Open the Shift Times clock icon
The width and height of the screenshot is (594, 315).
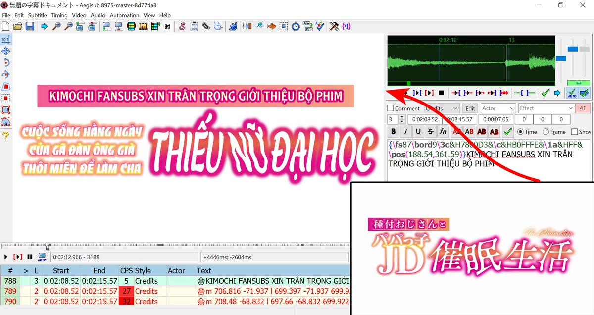click(x=296, y=26)
